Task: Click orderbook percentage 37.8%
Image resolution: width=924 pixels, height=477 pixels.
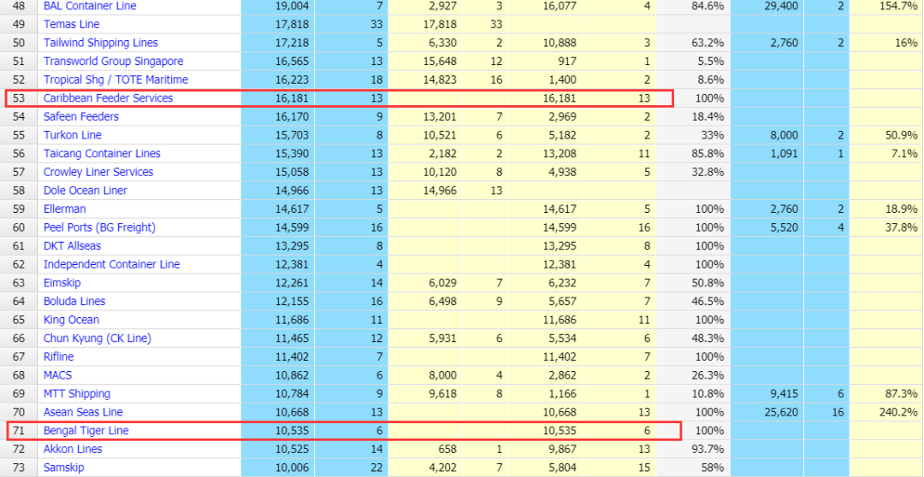Action: pyautogui.click(x=900, y=227)
